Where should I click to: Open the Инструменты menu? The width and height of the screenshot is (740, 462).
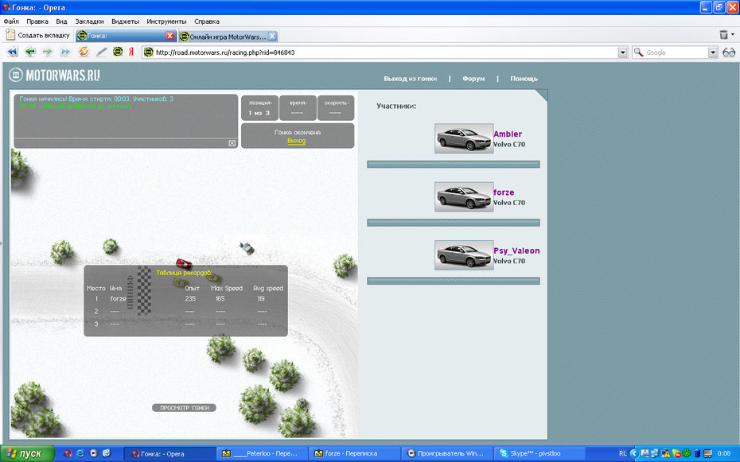coord(166,21)
